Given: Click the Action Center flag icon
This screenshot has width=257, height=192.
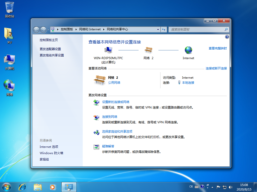Looking at the screenshot, I should [219, 187].
